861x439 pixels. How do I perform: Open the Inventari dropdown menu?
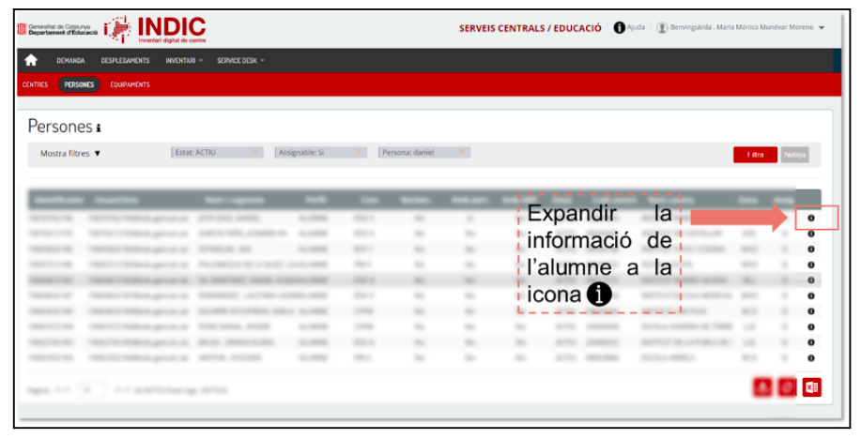click(x=184, y=61)
